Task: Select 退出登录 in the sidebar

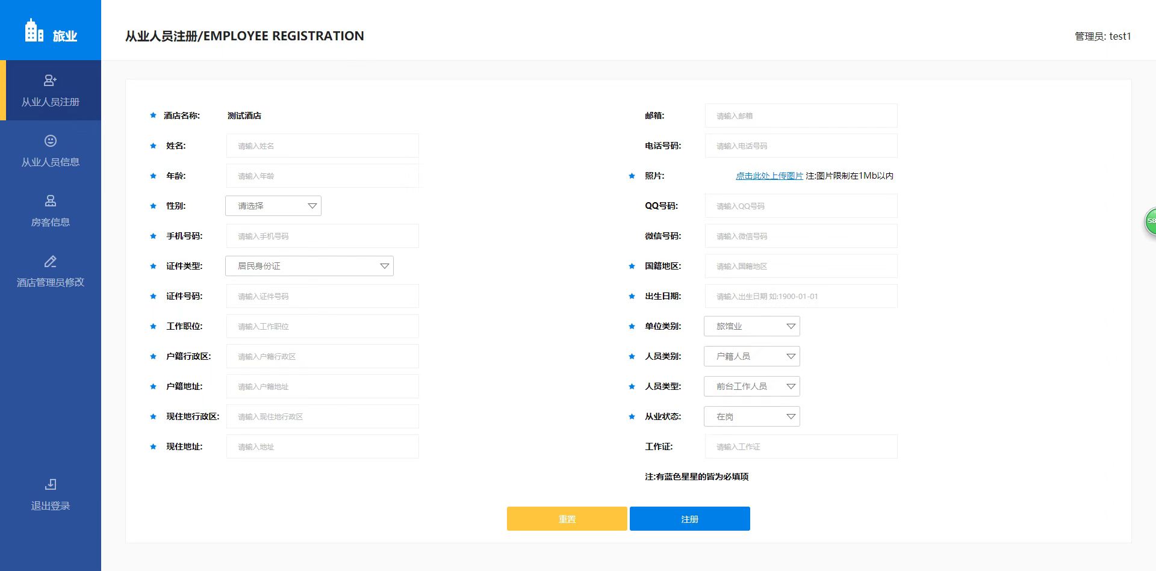Action: pos(51,494)
